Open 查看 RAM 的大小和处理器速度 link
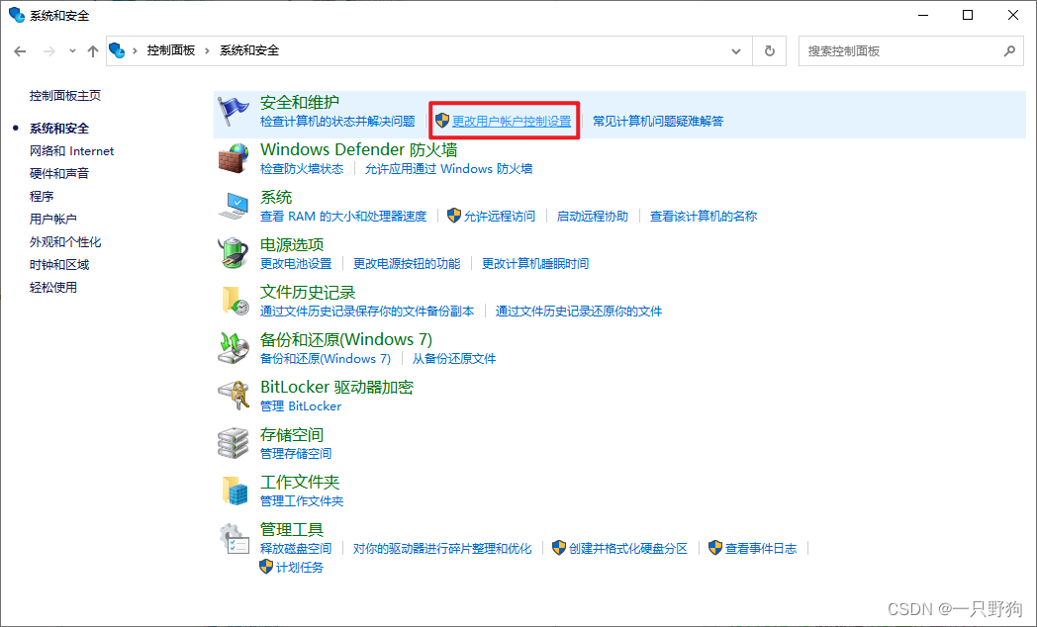The height and width of the screenshot is (627, 1037). [x=343, y=216]
